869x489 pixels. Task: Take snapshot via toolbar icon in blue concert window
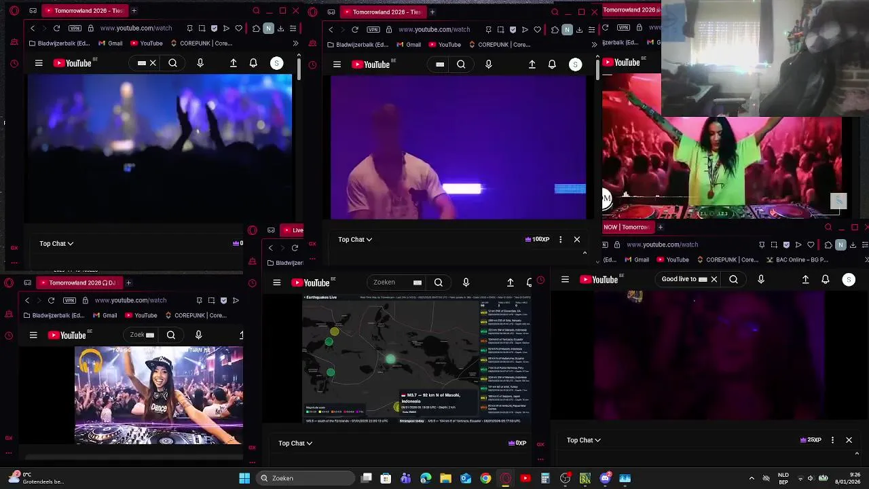tap(202, 29)
